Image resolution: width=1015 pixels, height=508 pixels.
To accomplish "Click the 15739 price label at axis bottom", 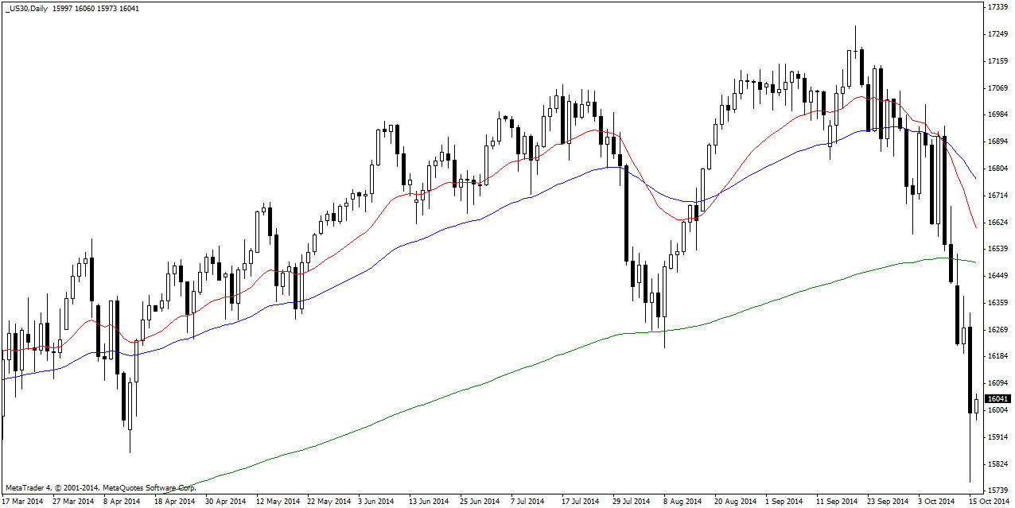I will (997, 491).
